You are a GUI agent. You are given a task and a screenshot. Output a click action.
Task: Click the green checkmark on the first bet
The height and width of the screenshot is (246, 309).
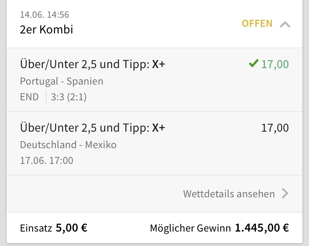pyautogui.click(x=253, y=64)
